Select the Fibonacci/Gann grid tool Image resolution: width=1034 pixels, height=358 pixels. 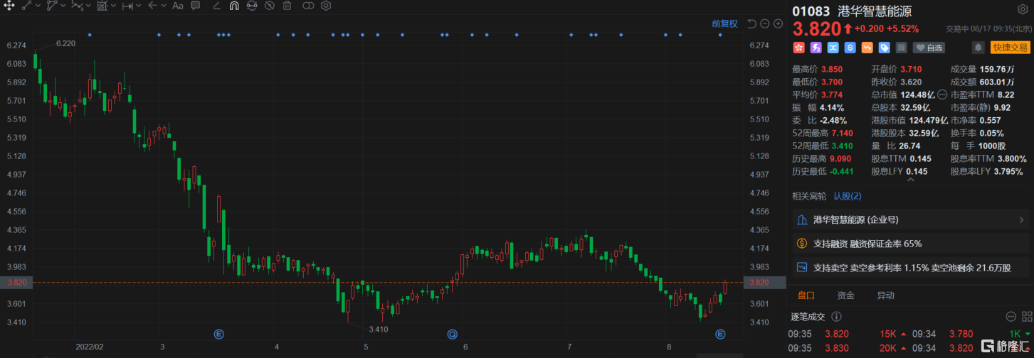pos(102,6)
